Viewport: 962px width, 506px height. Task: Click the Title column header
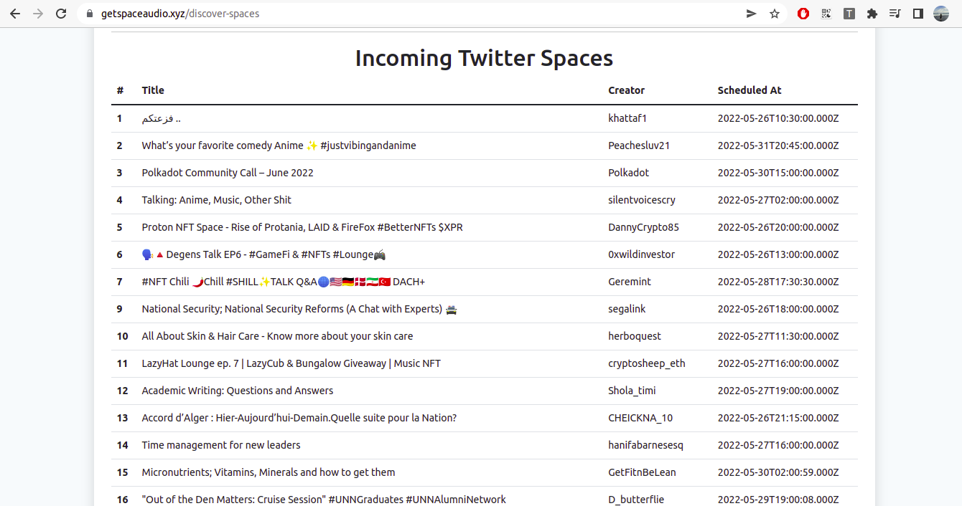pyautogui.click(x=153, y=90)
